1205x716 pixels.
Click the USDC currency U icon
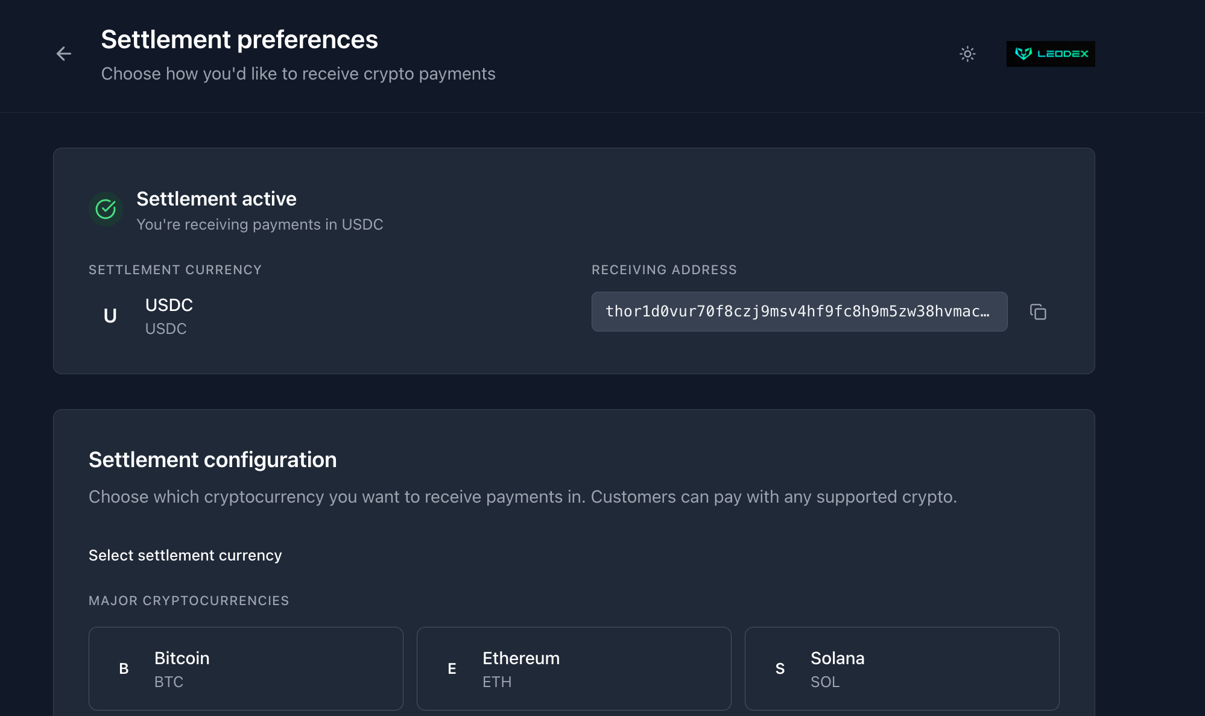point(110,316)
